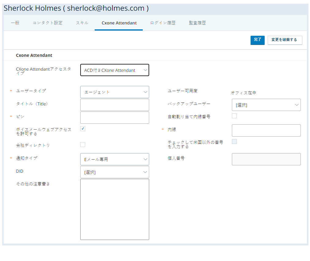310x261 pixels.
Task: Open the 監査履歴 tab
Action: click(x=197, y=23)
